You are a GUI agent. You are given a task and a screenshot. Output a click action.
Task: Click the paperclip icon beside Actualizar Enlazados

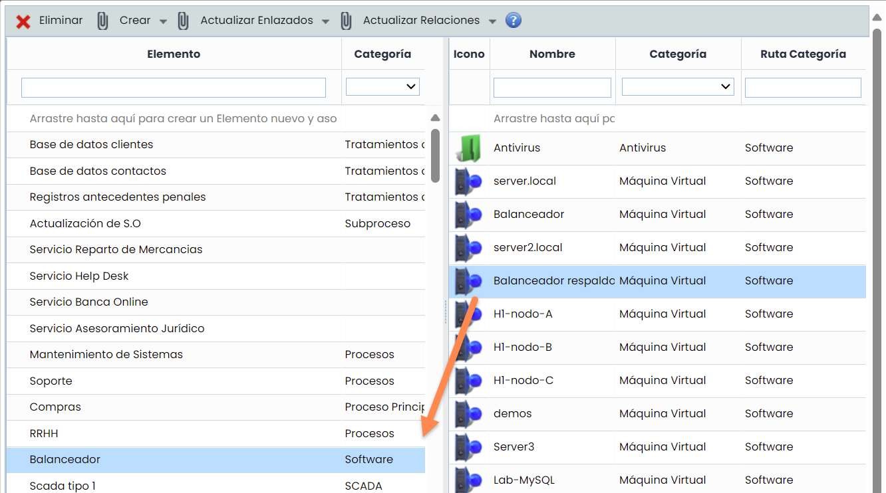[184, 21]
